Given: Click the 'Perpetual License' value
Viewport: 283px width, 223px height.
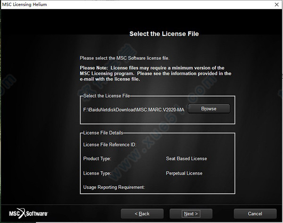Looking at the screenshot, I should coord(184,173).
